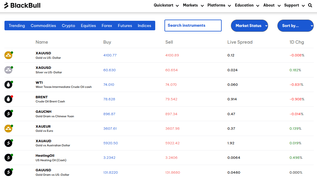
Task: Click the WTI oil drop icon
Action: 8,85
